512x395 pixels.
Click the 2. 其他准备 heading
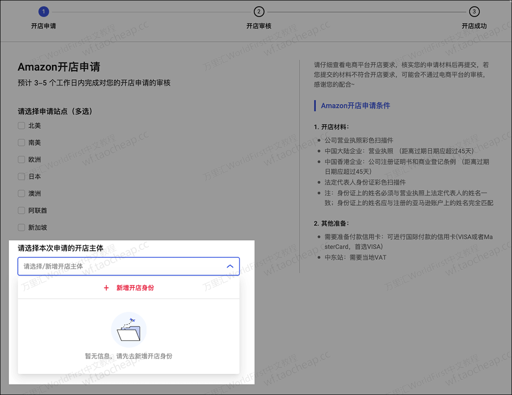(x=331, y=223)
